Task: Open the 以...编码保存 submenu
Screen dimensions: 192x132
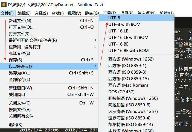Action: [49, 66]
